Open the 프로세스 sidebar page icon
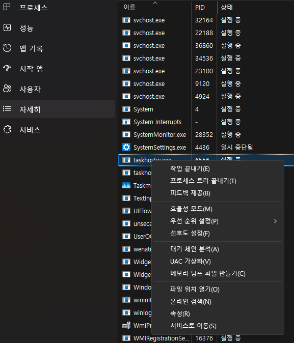 (7, 7)
